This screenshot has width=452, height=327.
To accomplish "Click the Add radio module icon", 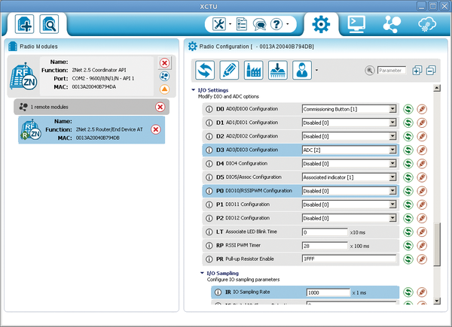I will pyautogui.click(x=25, y=24).
